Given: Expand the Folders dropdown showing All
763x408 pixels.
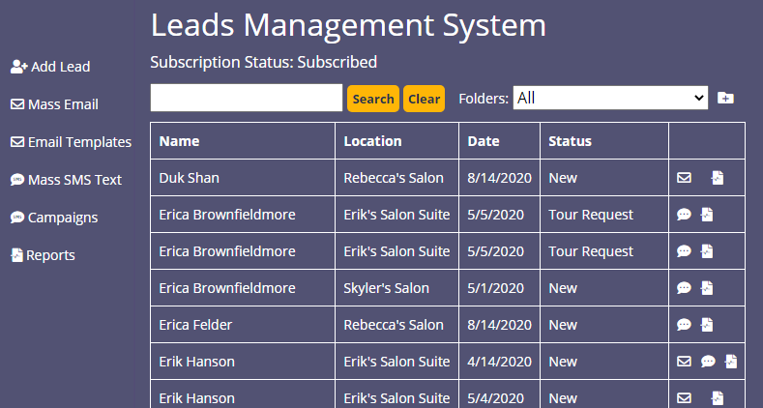Looking at the screenshot, I should coord(610,98).
